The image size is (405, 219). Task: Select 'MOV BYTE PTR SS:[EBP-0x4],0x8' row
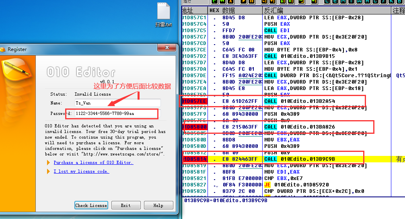(x=311, y=50)
